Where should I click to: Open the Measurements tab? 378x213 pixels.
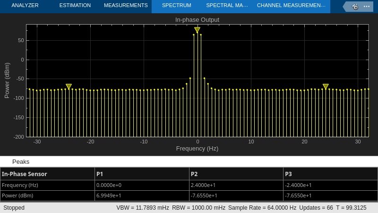click(126, 6)
